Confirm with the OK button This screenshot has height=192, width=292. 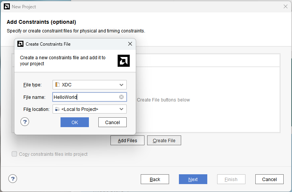coord(75,122)
